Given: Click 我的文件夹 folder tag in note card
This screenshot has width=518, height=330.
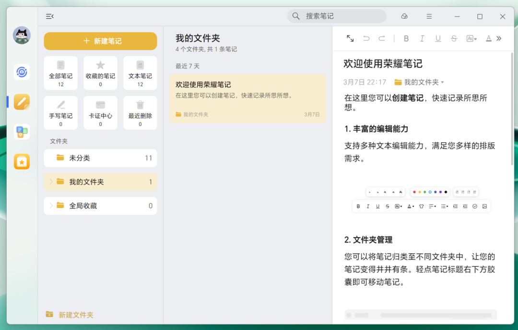Looking at the screenshot, I should 192,114.
